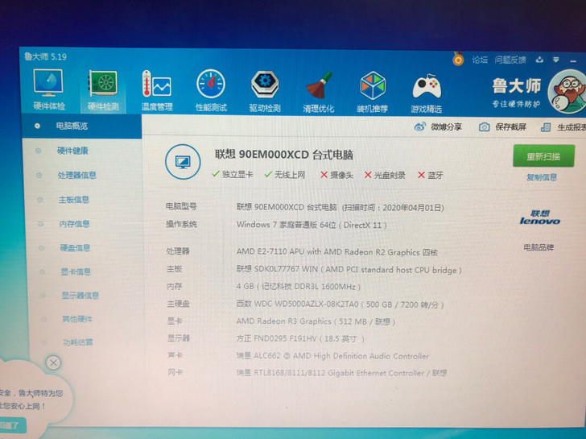Click the 鲁大师 mascot avatar
The image size is (586, 439).
point(567,92)
